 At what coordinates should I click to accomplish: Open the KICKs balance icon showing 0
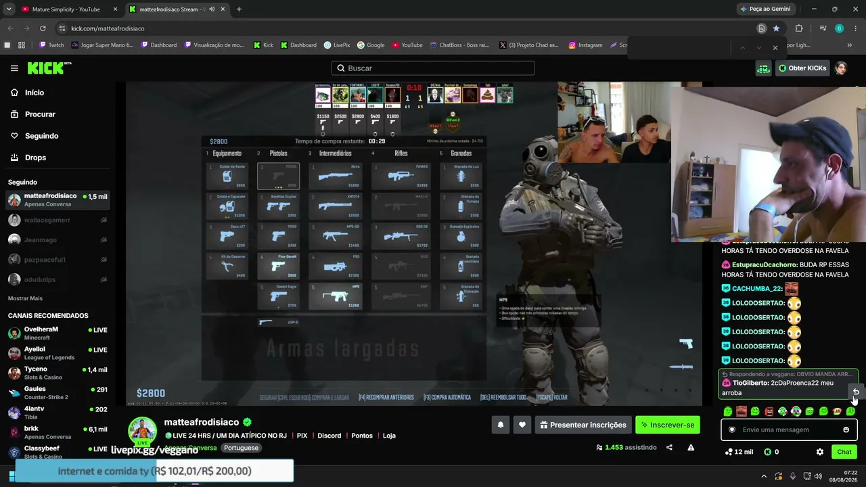(x=767, y=452)
